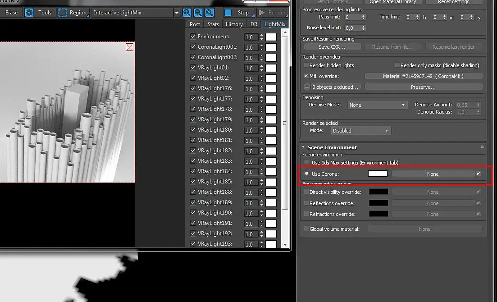Click the Preserve button
This screenshot has width=497, height=302.
click(423, 87)
